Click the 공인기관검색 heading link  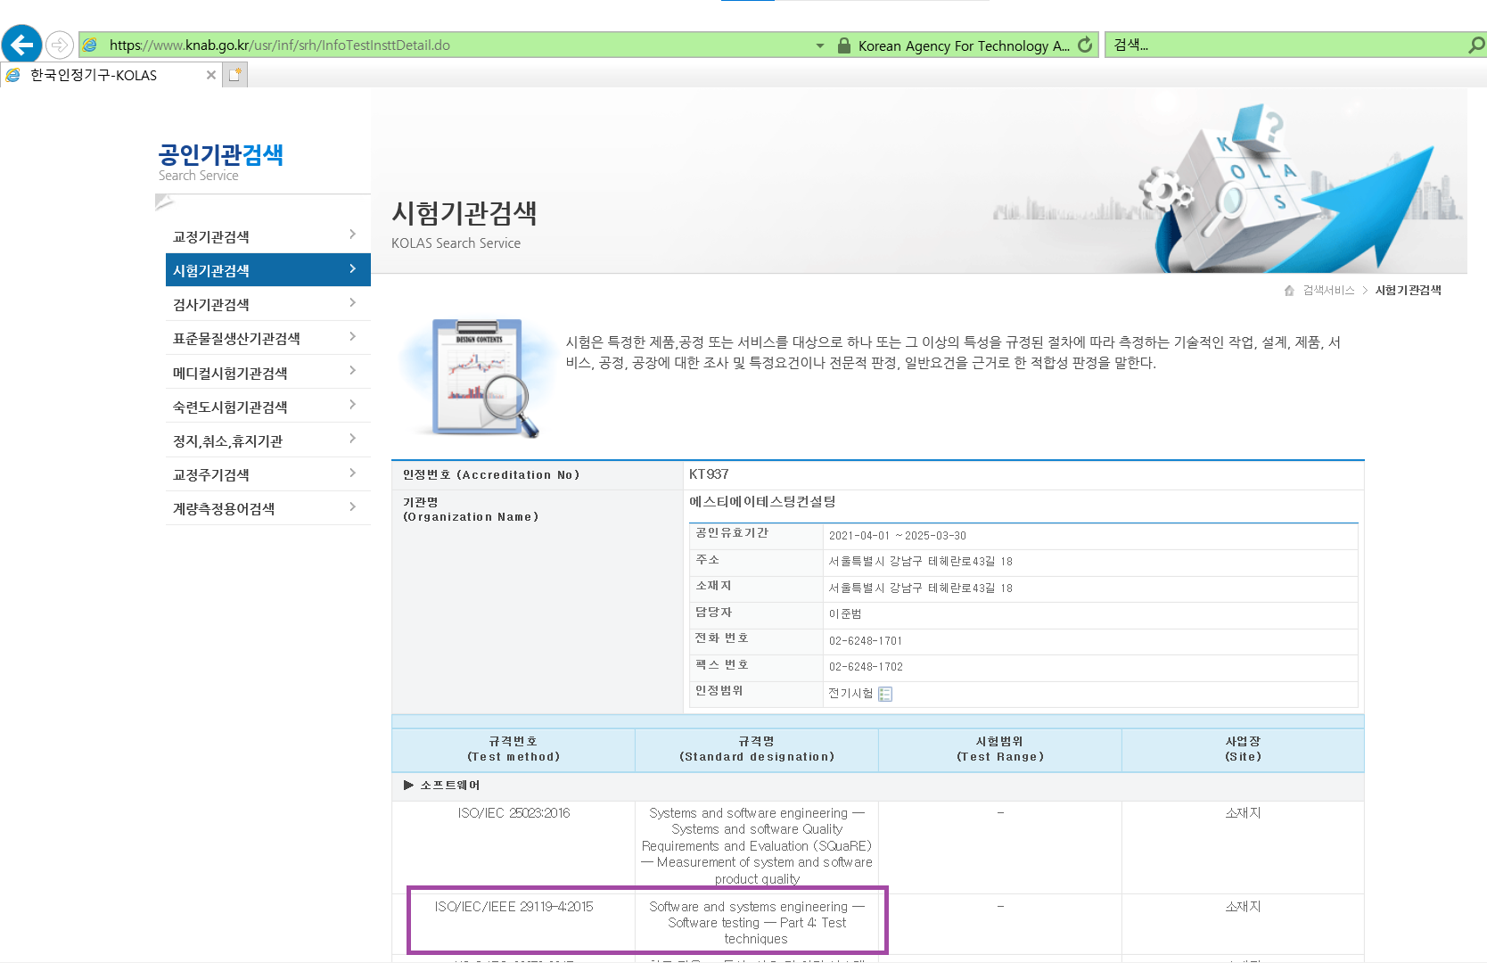pos(221,154)
